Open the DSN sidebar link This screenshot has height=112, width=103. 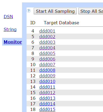point(8,17)
